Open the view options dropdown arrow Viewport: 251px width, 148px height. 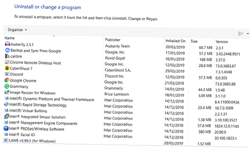click(248, 34)
